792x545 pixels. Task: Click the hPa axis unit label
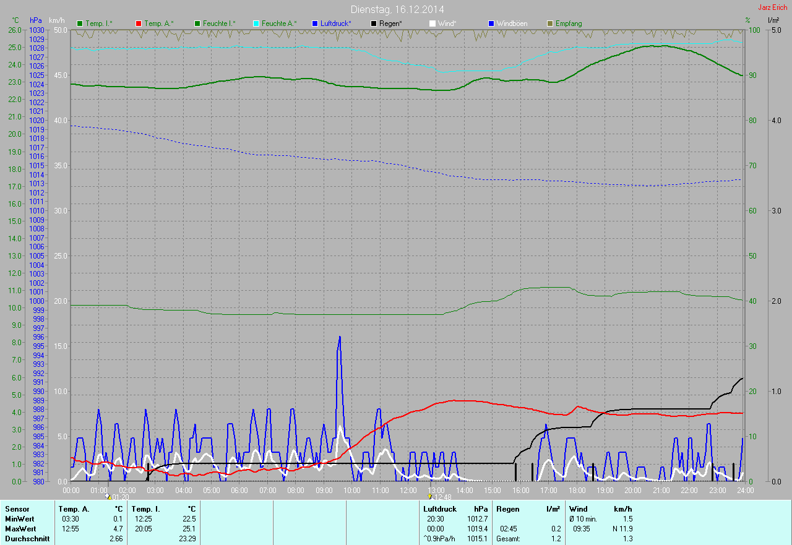pyautogui.click(x=36, y=21)
